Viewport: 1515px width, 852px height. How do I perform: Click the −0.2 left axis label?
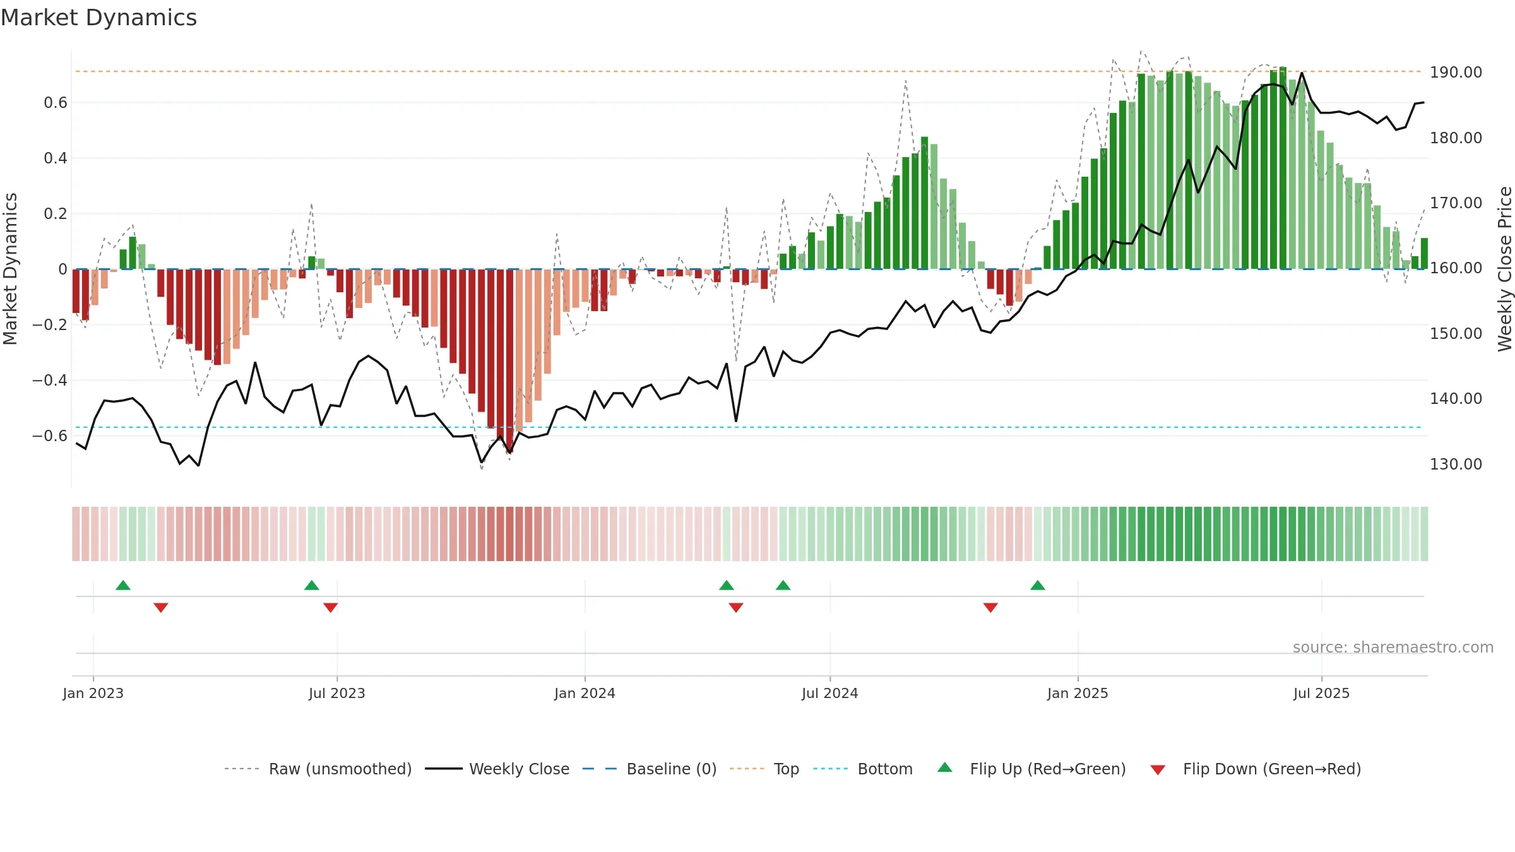click(x=50, y=324)
